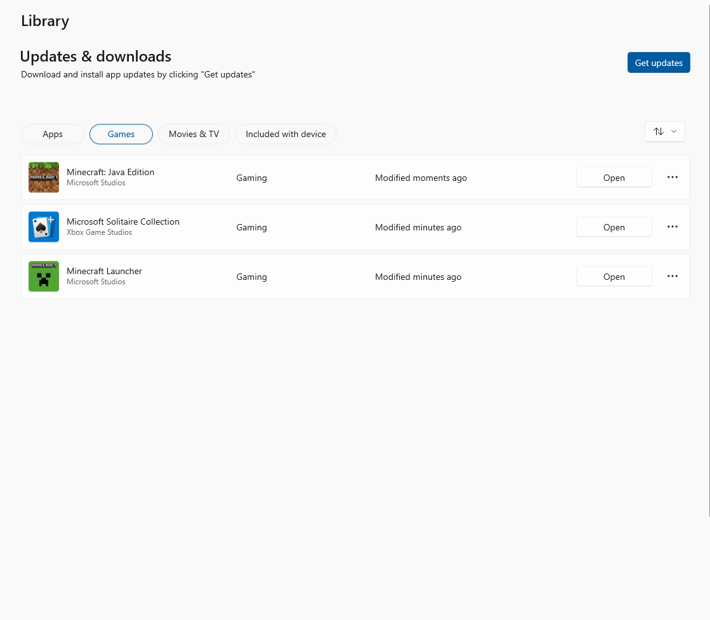Select the Games filter tab

pos(121,135)
